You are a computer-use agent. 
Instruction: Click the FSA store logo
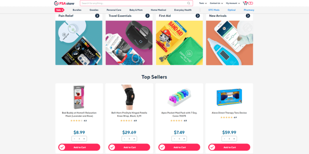tap(65, 3)
